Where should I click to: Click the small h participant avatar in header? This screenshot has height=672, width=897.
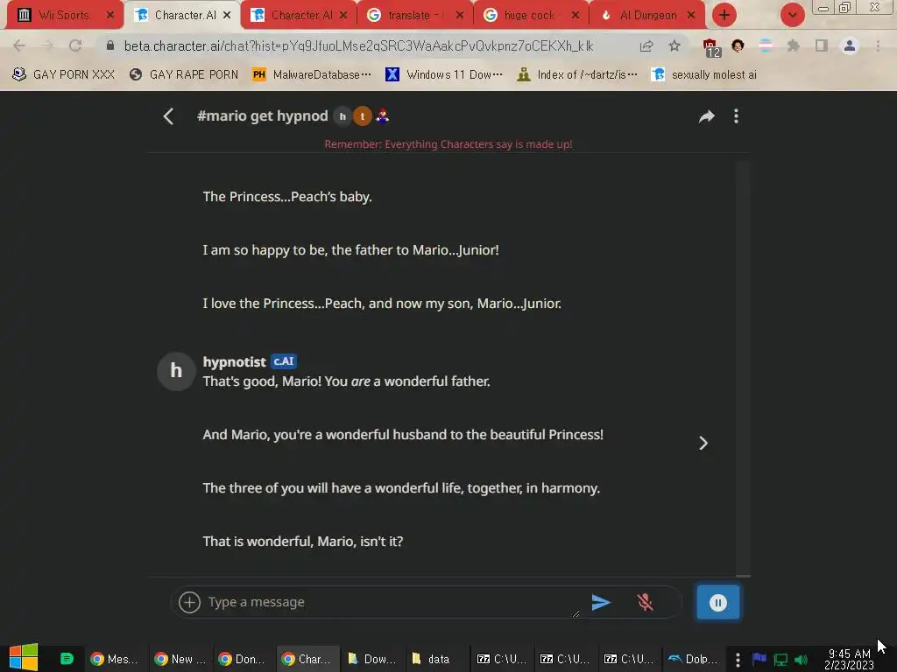coord(343,116)
